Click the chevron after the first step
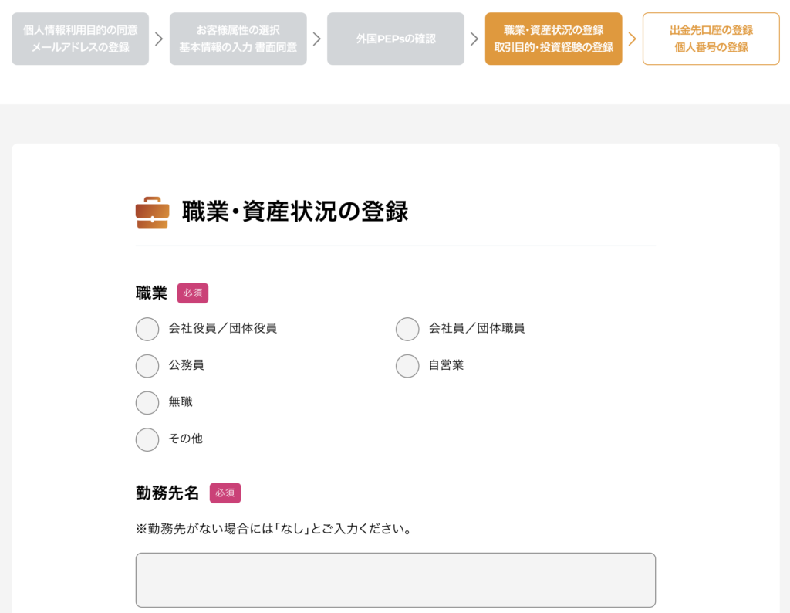Screen dimensions: 790x613 159,39
